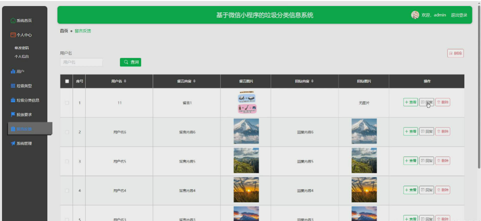Open 回复图片 sunset thumbnail in row 用户名4
The width and height of the screenshot is (481, 221).
point(364,190)
